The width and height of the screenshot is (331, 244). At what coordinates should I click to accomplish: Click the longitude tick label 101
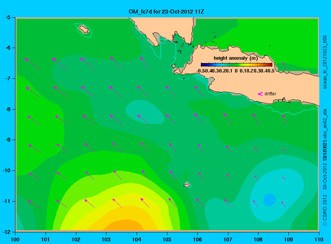click(46, 239)
